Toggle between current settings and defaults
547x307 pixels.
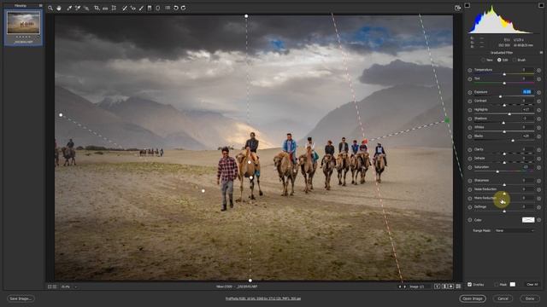coord(458,287)
